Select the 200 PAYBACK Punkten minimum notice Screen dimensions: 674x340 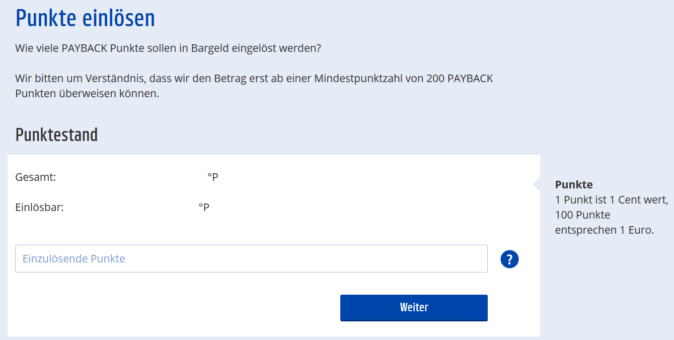tap(254, 86)
